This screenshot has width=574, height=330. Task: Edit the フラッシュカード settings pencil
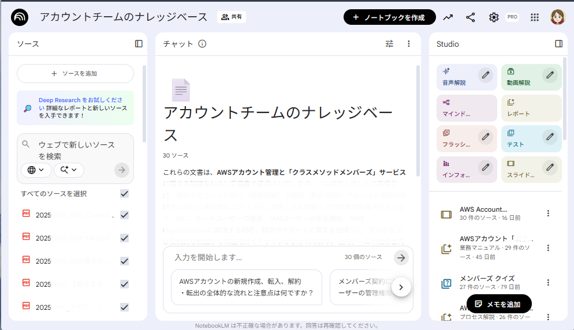pos(486,137)
